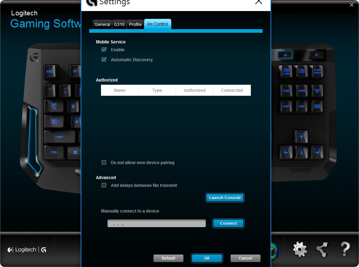Click the down arrow key on keyboard
359x267 pixels.
(301, 152)
